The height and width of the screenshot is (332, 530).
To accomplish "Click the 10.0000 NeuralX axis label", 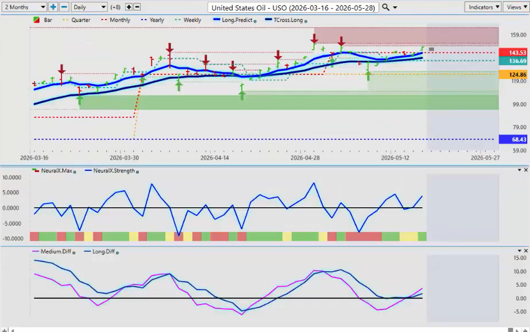I will click(x=12, y=178).
